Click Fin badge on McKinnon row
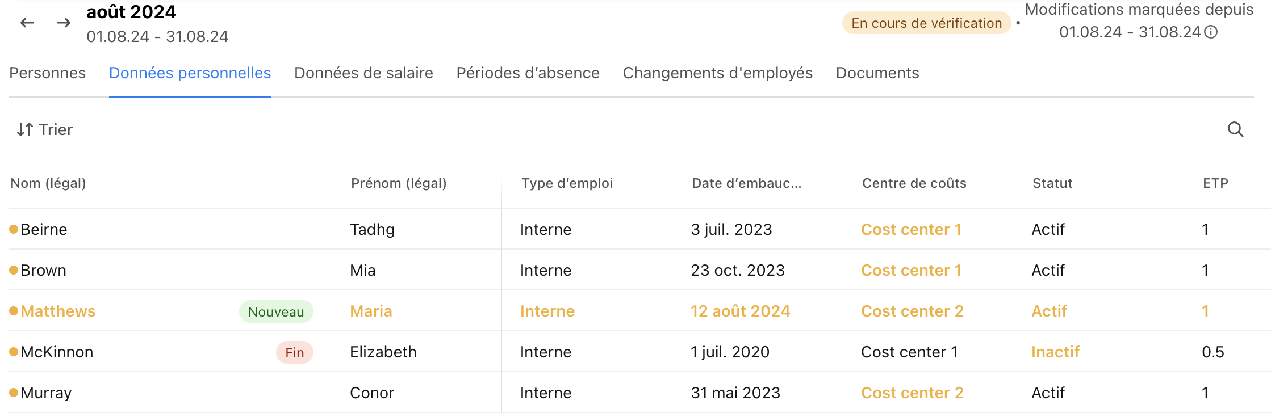 point(295,352)
